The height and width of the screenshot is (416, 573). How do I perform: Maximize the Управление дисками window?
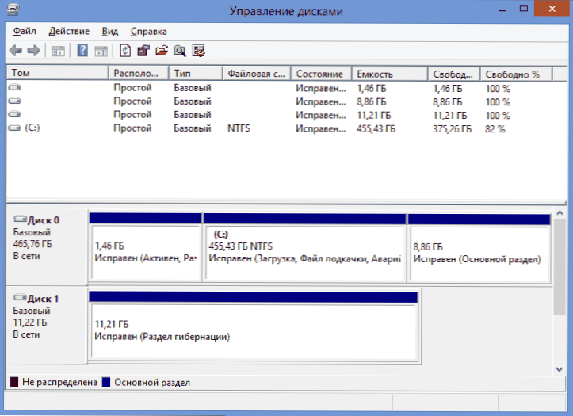click(524, 9)
